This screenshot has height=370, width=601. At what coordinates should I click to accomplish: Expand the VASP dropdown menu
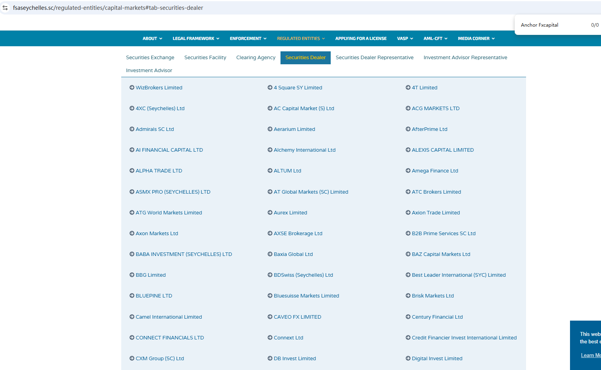point(405,38)
